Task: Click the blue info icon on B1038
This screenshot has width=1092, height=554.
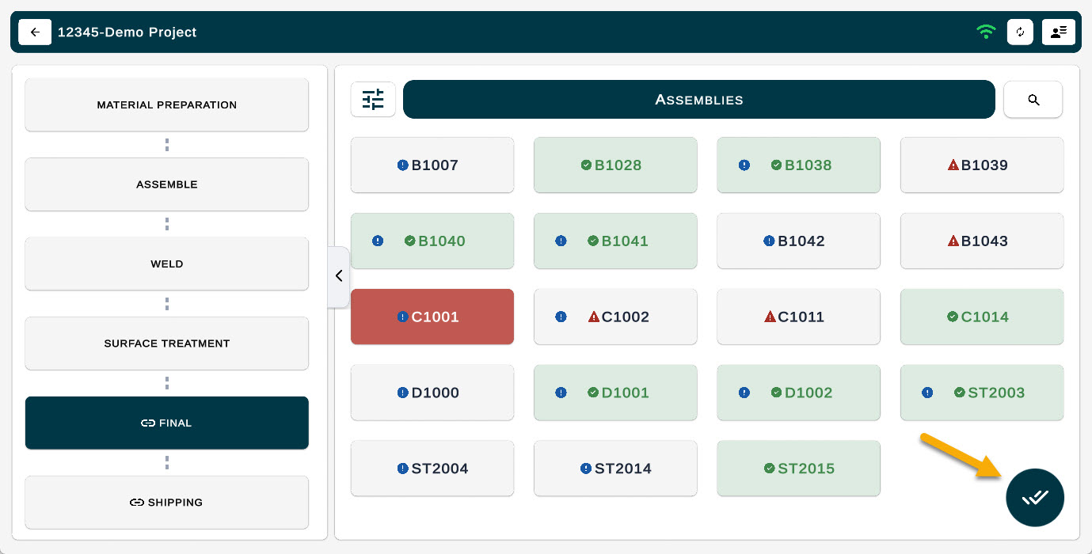Action: 744,165
